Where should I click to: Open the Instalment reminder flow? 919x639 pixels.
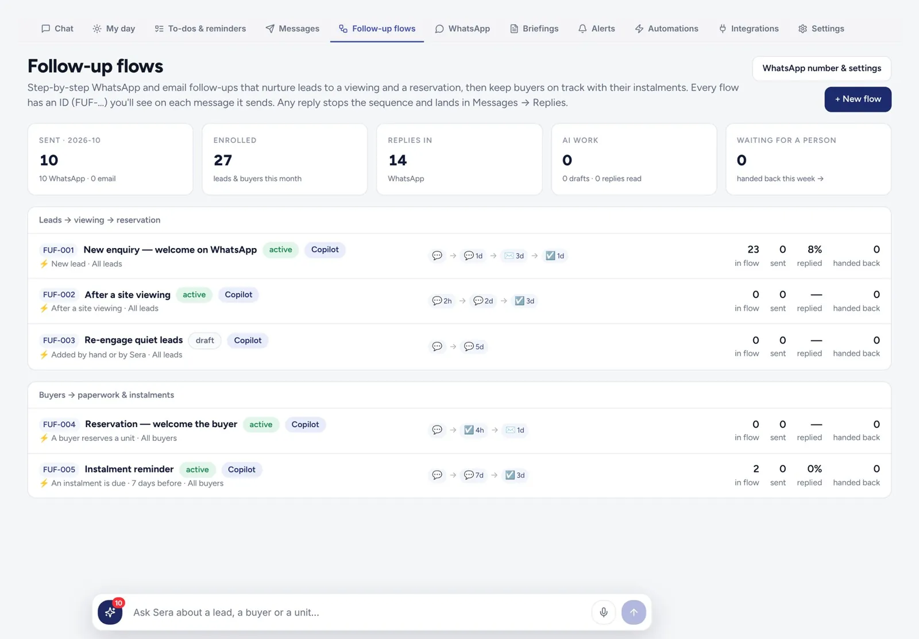(129, 469)
